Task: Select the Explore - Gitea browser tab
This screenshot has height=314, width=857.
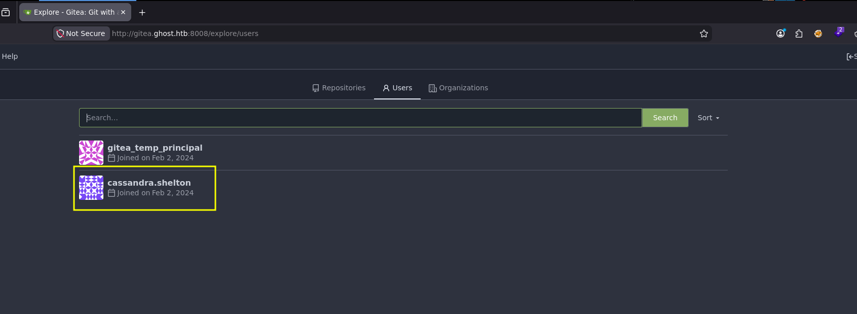Action: pyautogui.click(x=75, y=12)
